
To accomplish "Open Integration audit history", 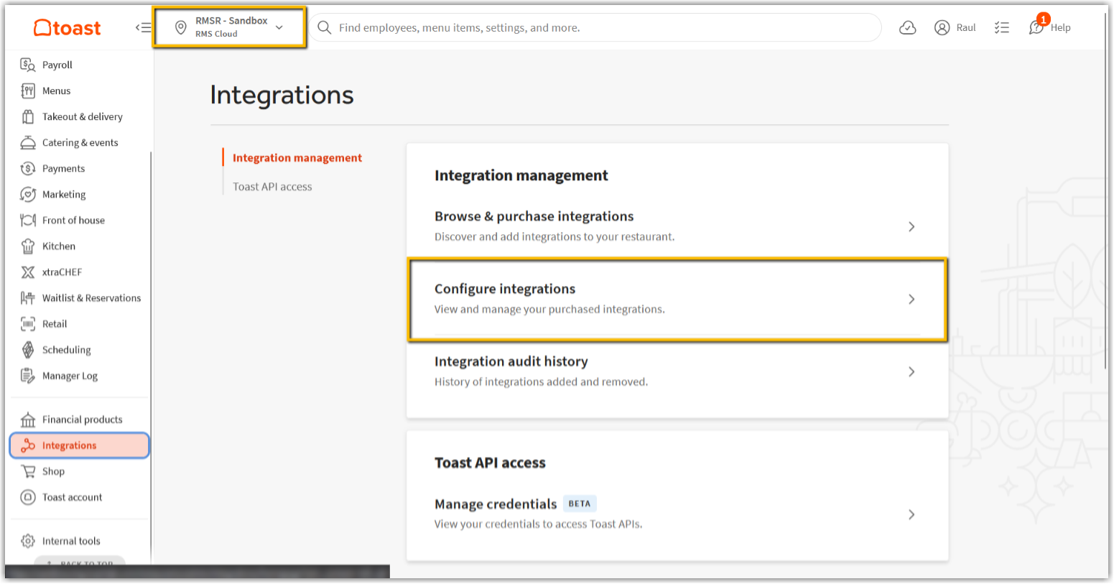I will 677,371.
